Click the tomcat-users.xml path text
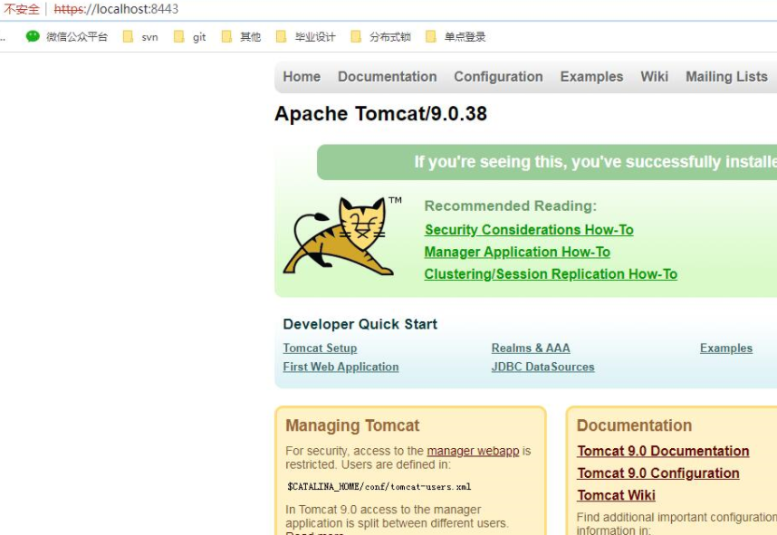 point(379,487)
